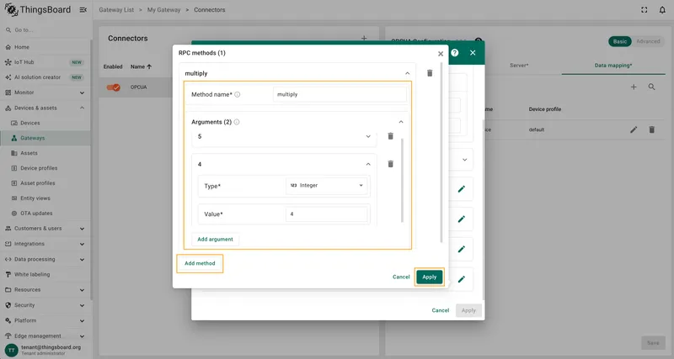
Task: Open fullscreen mode icon in top bar
Action: coord(644,10)
